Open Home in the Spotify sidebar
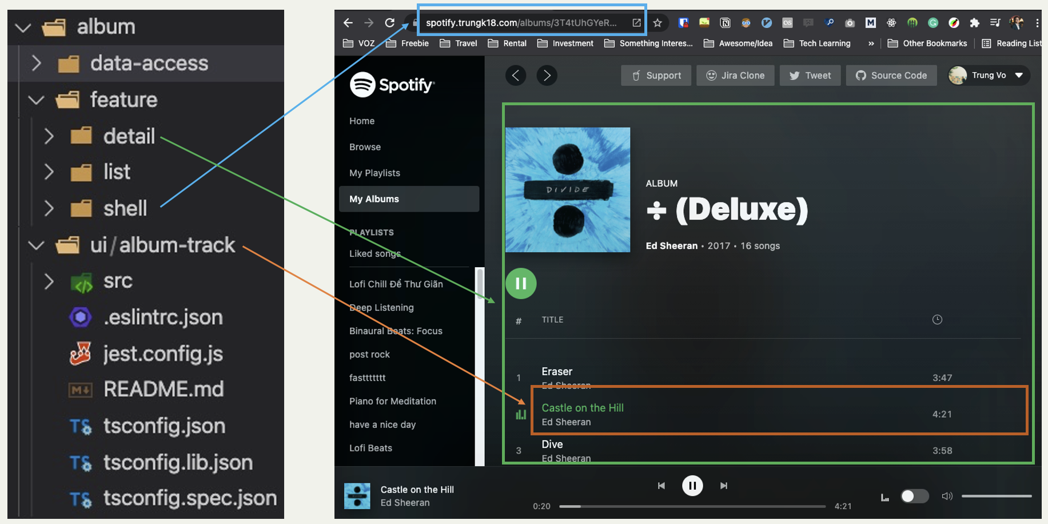The width and height of the screenshot is (1048, 524). click(x=362, y=121)
